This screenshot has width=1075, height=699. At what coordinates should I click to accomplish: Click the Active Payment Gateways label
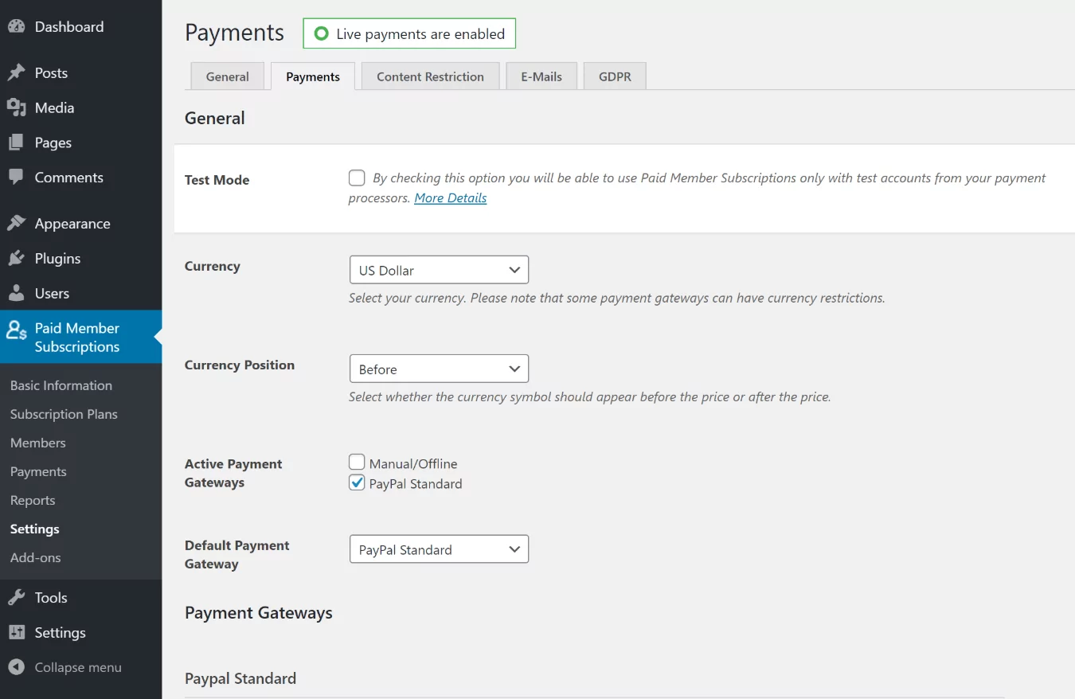(233, 473)
